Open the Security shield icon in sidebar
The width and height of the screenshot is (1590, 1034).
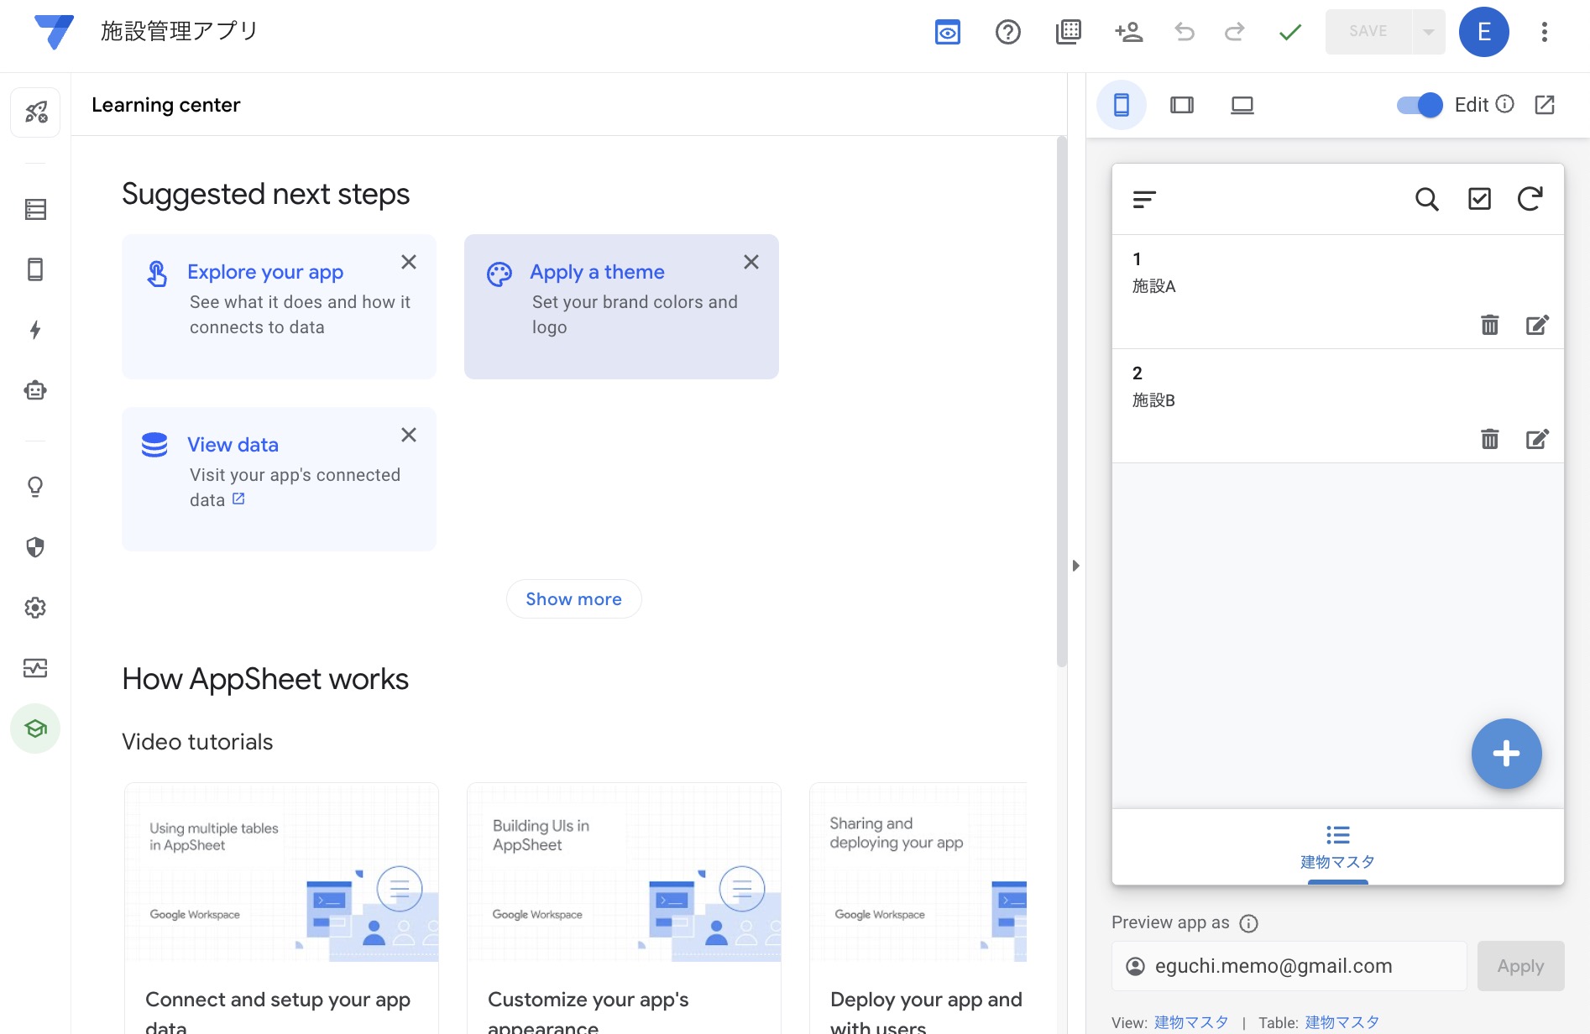tap(35, 547)
